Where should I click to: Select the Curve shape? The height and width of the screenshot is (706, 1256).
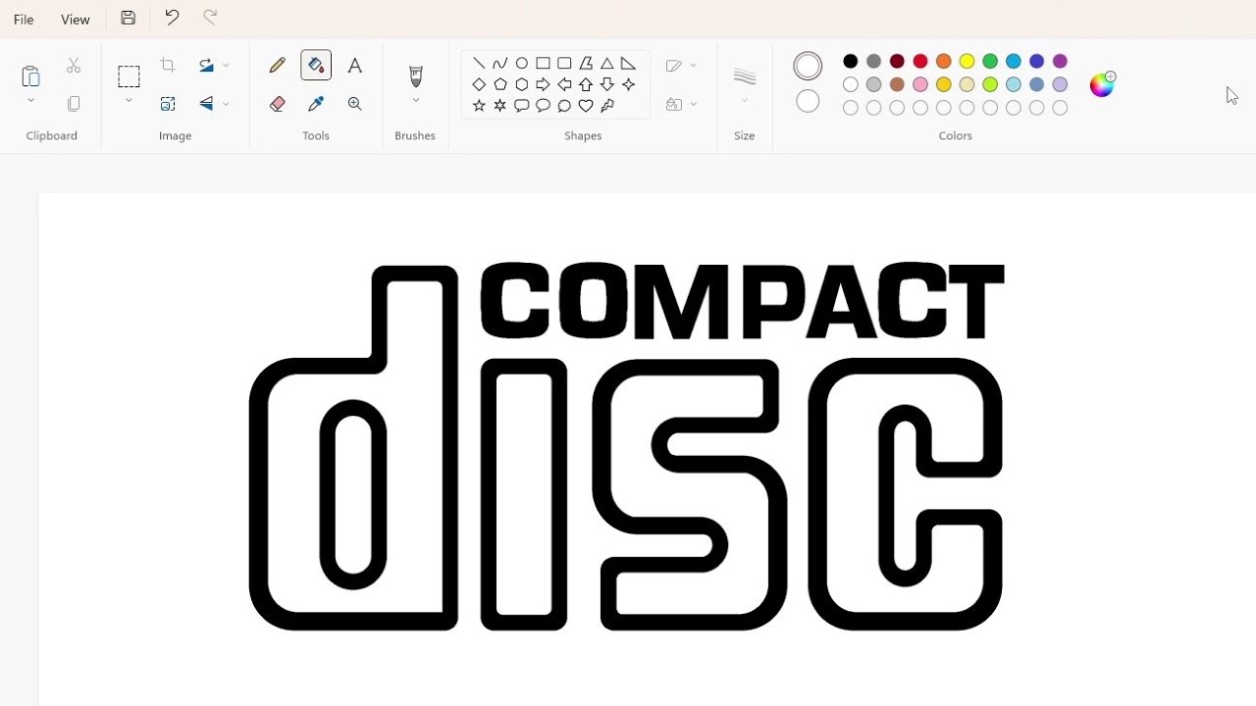click(x=500, y=64)
